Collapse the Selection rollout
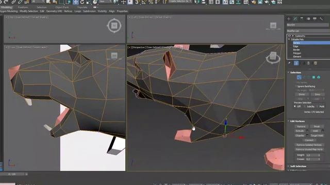 (x=289, y=72)
